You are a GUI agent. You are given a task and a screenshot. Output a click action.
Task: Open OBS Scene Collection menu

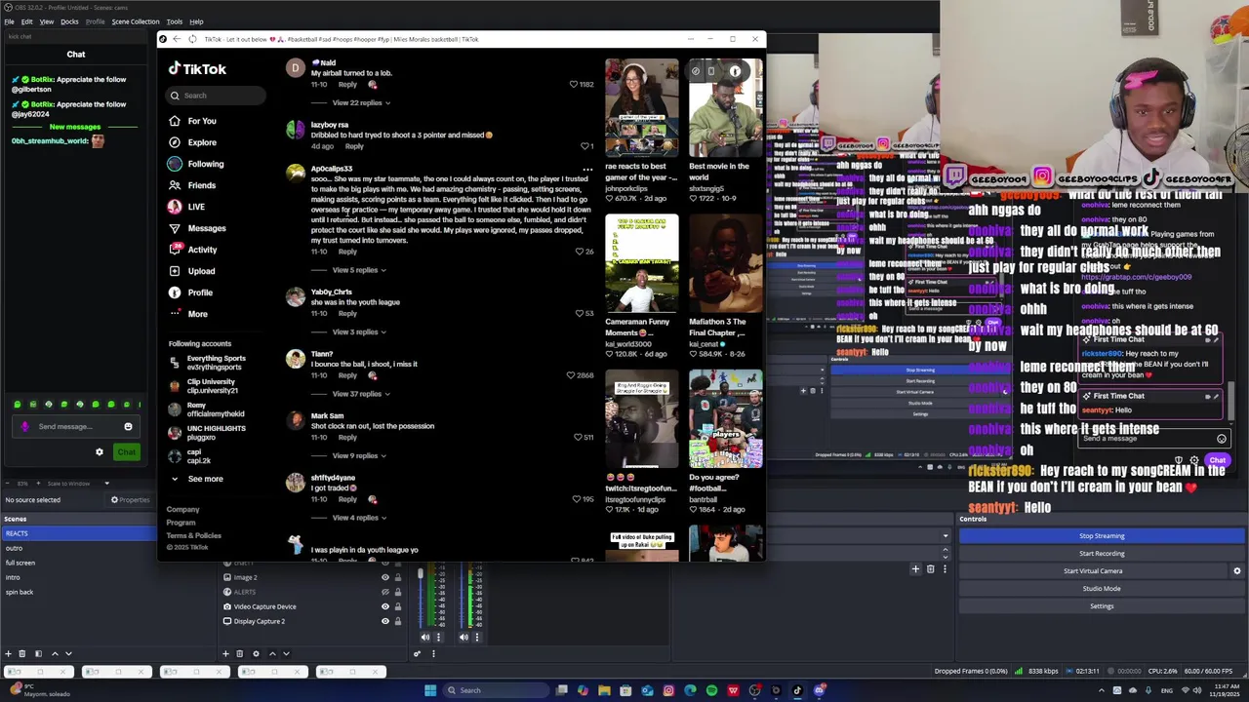click(136, 21)
